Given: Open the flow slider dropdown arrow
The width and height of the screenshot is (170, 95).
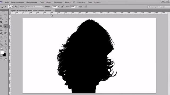Looking at the screenshot, I should point(76,7).
